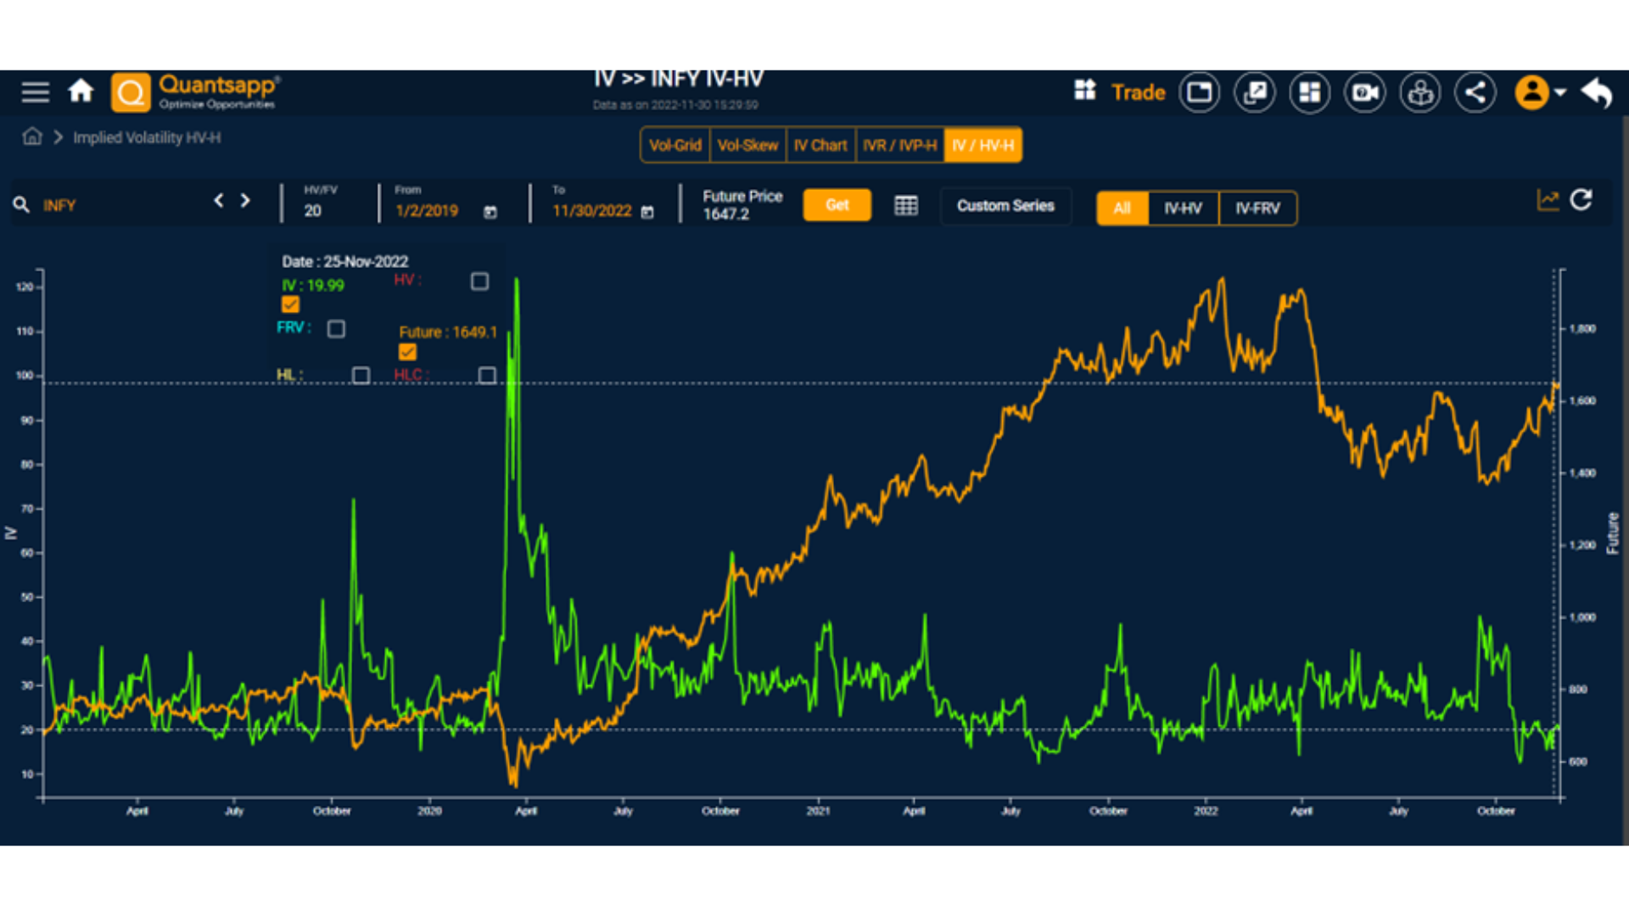The image size is (1629, 916).
Task: Refresh the chart data
Action: tap(1581, 201)
